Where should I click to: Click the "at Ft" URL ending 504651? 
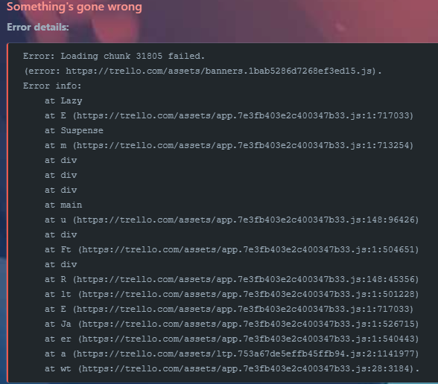click(x=249, y=249)
